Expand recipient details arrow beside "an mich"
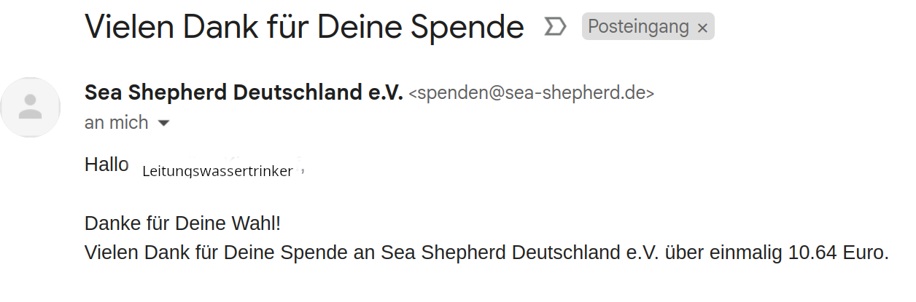916x302 pixels. point(164,123)
